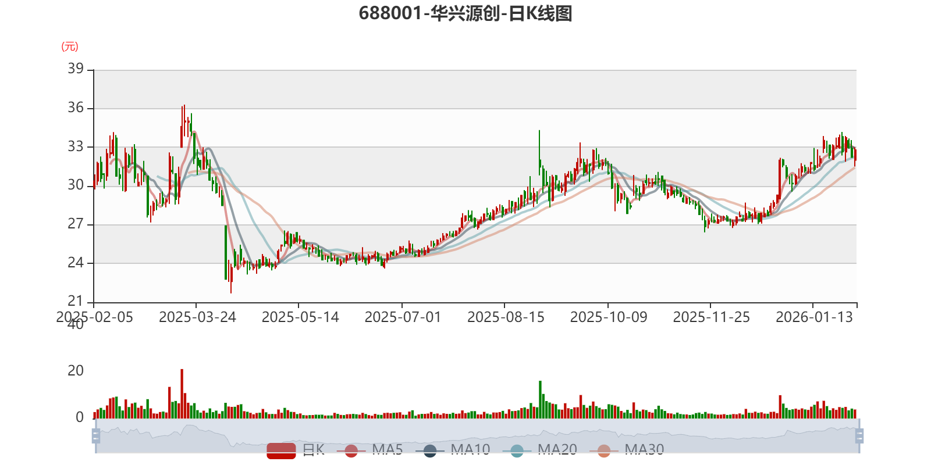This screenshot has height=465, width=931.
Task: Click the 33 price axis label
Action: point(76,146)
